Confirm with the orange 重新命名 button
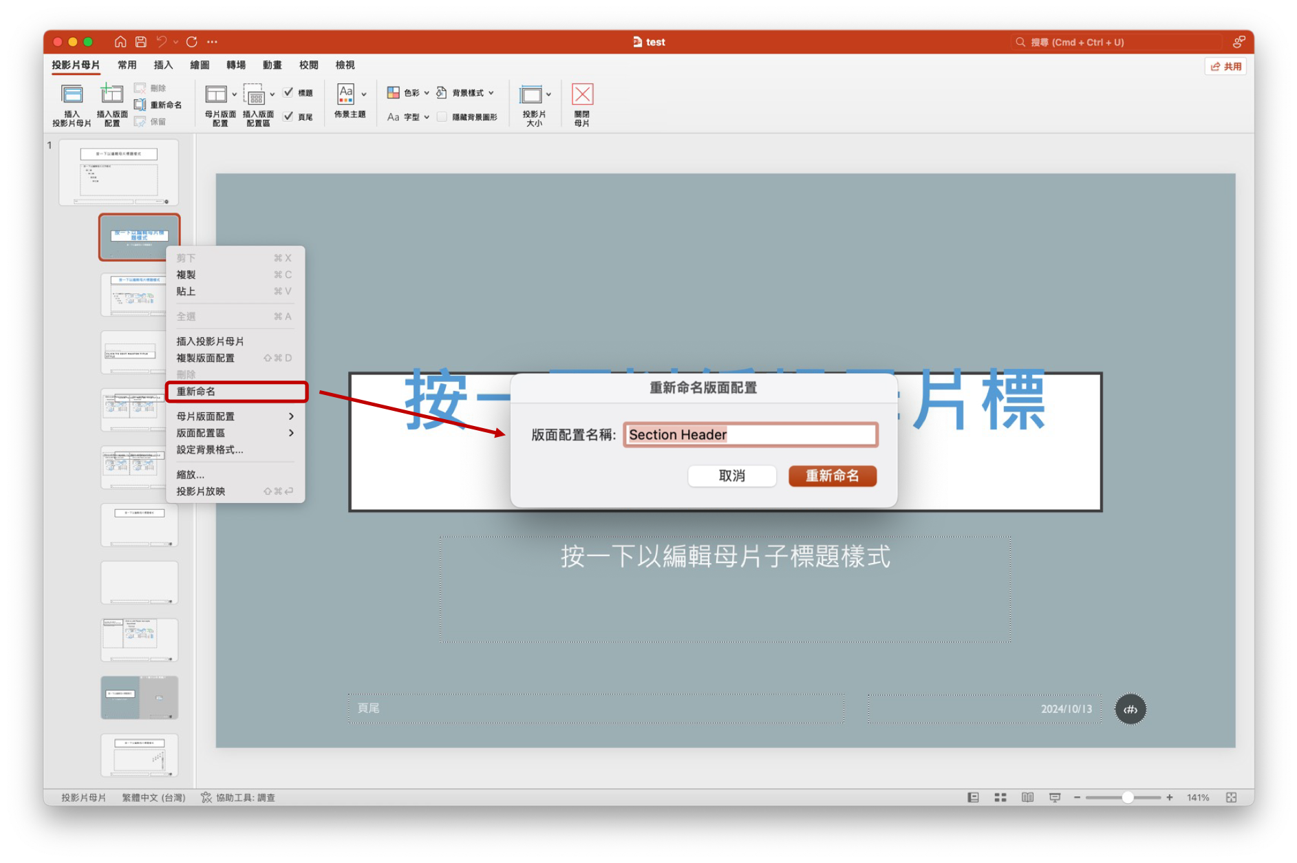Viewport: 1297px width, 863px height. click(x=832, y=476)
